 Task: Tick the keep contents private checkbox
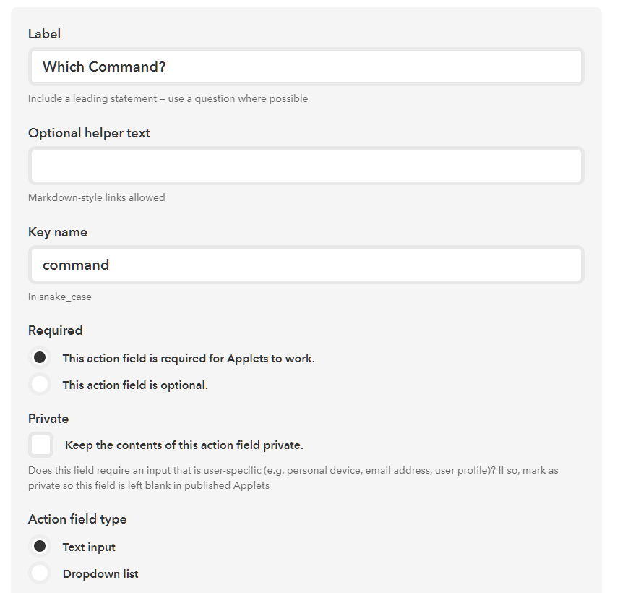tap(41, 445)
